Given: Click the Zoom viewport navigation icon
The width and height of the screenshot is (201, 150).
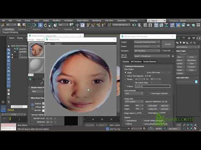Looking at the screenshot, I should click(x=184, y=125).
